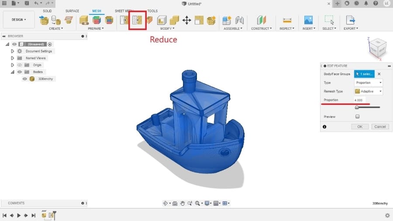Click the Reduce mesh tool icon

[137, 20]
